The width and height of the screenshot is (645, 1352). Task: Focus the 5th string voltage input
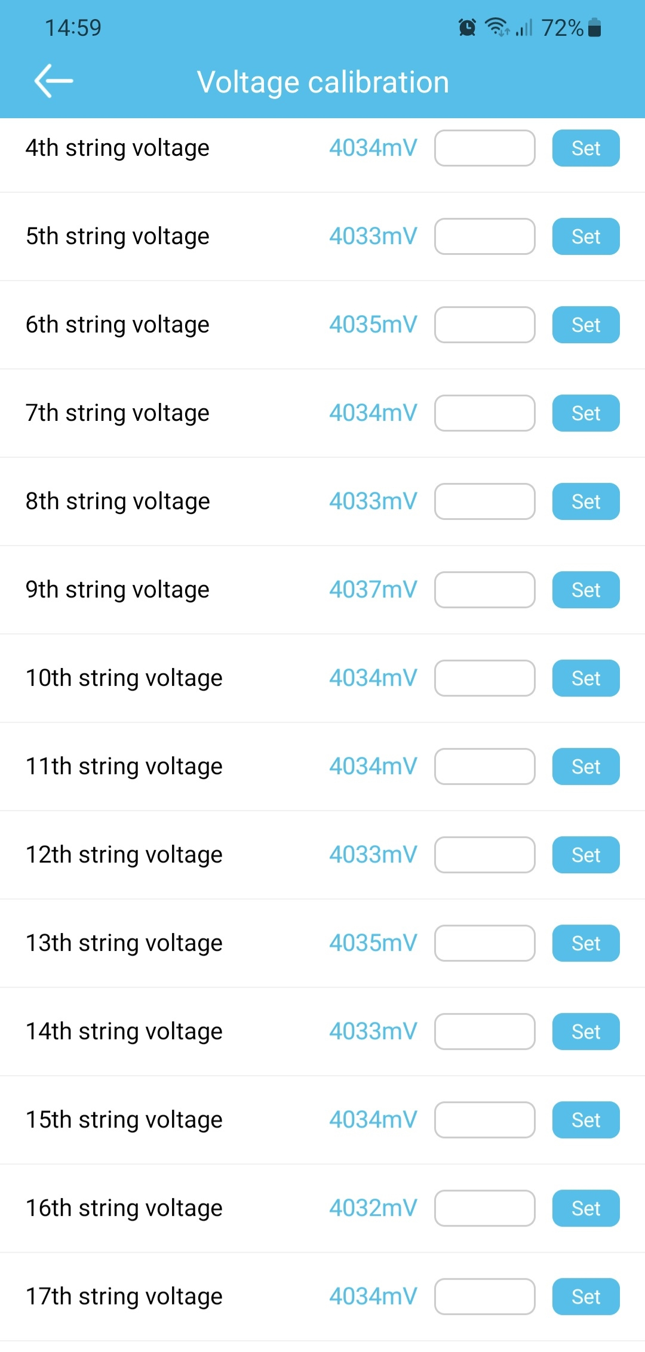(484, 236)
